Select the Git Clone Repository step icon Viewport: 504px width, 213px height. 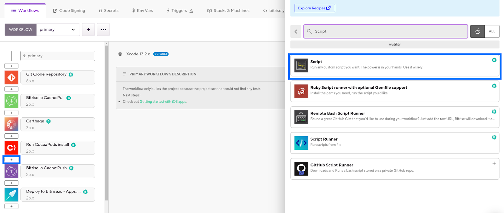coord(11,77)
